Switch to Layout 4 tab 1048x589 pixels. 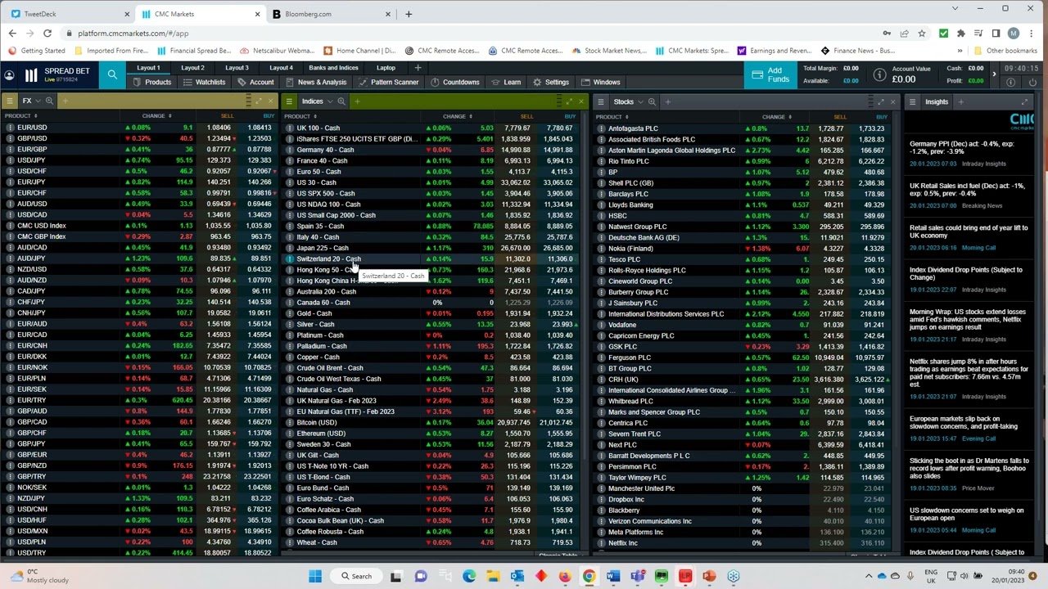click(281, 68)
